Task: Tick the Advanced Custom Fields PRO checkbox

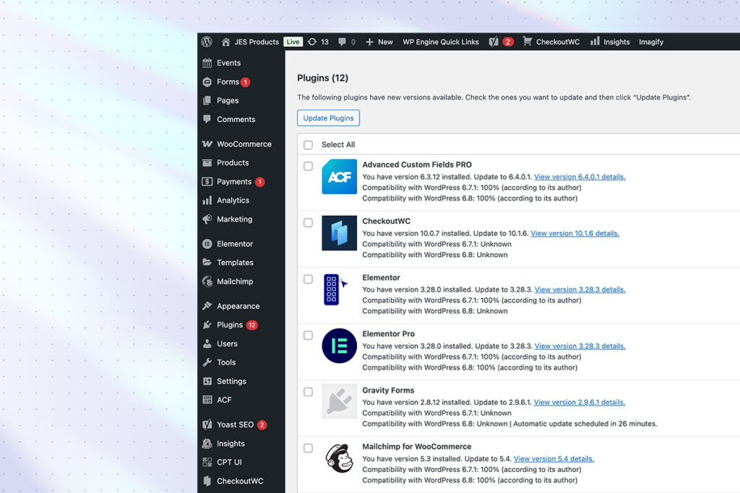Action: click(309, 166)
